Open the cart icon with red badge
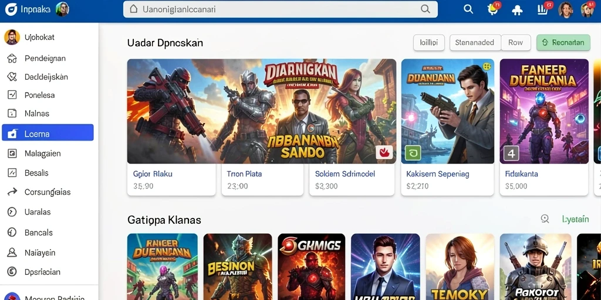The image size is (601, 300). [x=543, y=9]
